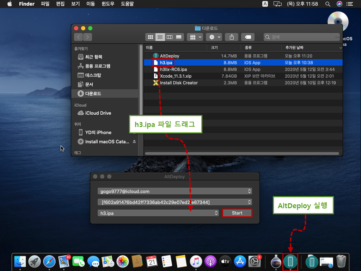Sort by date added (추가된 날짜) column
The height and width of the screenshot is (271, 361).
coord(312,48)
